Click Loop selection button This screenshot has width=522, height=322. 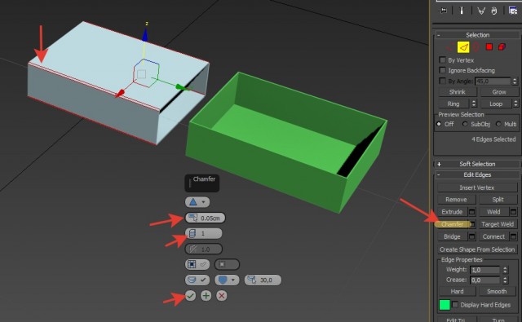tap(496, 104)
